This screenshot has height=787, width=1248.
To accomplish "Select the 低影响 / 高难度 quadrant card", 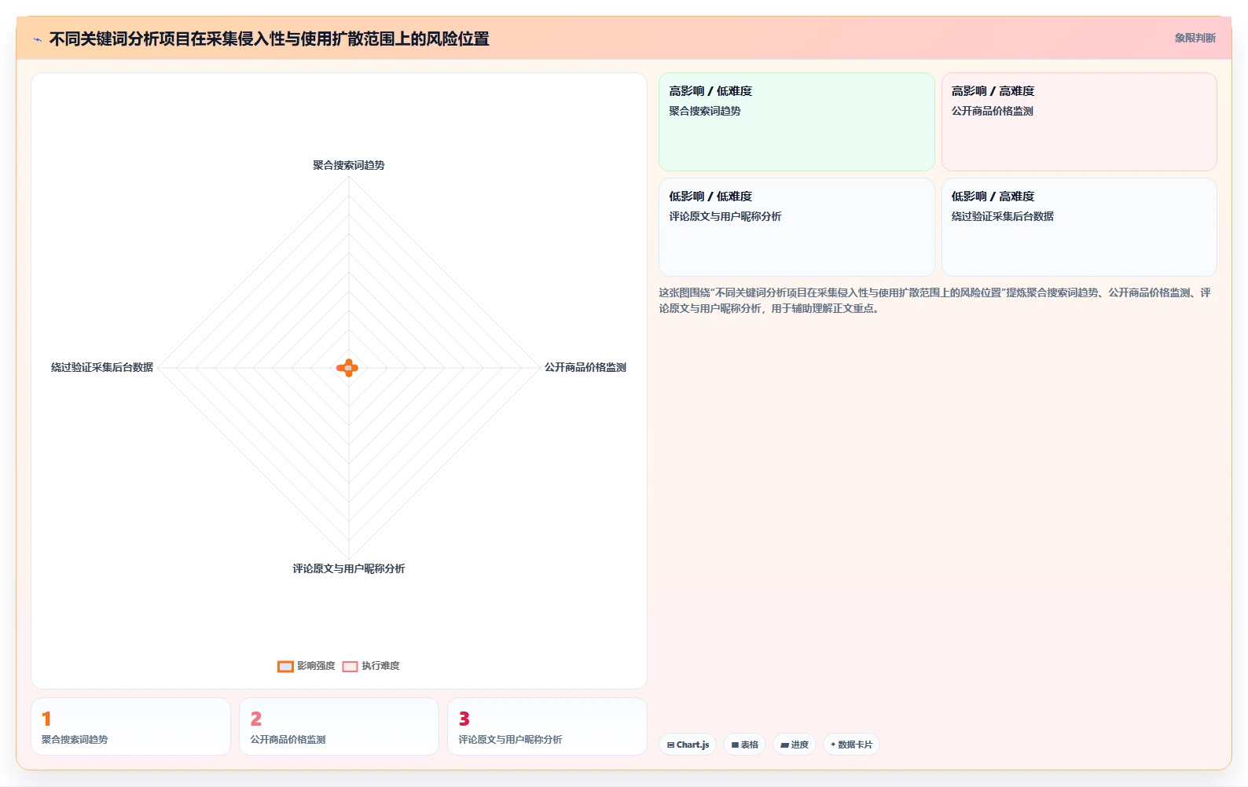I will pos(1079,227).
